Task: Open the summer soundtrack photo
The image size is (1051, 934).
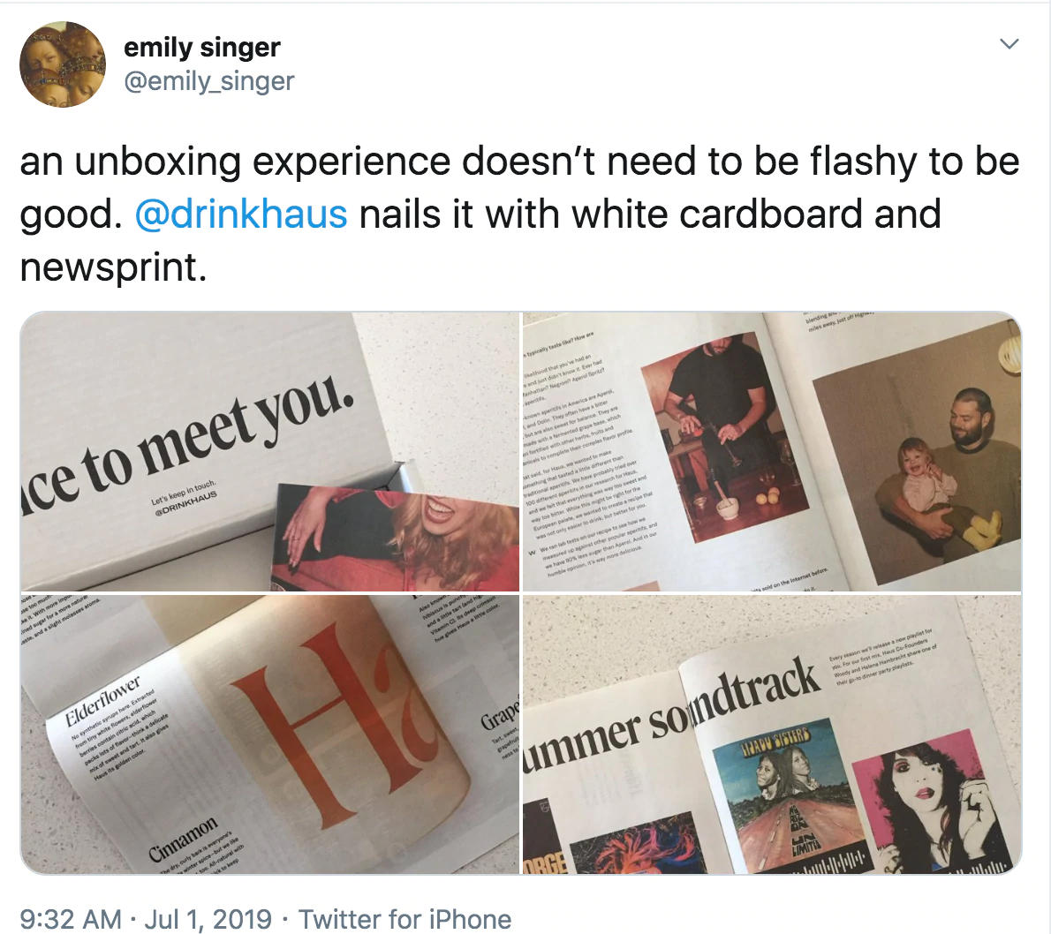Action: (772, 734)
